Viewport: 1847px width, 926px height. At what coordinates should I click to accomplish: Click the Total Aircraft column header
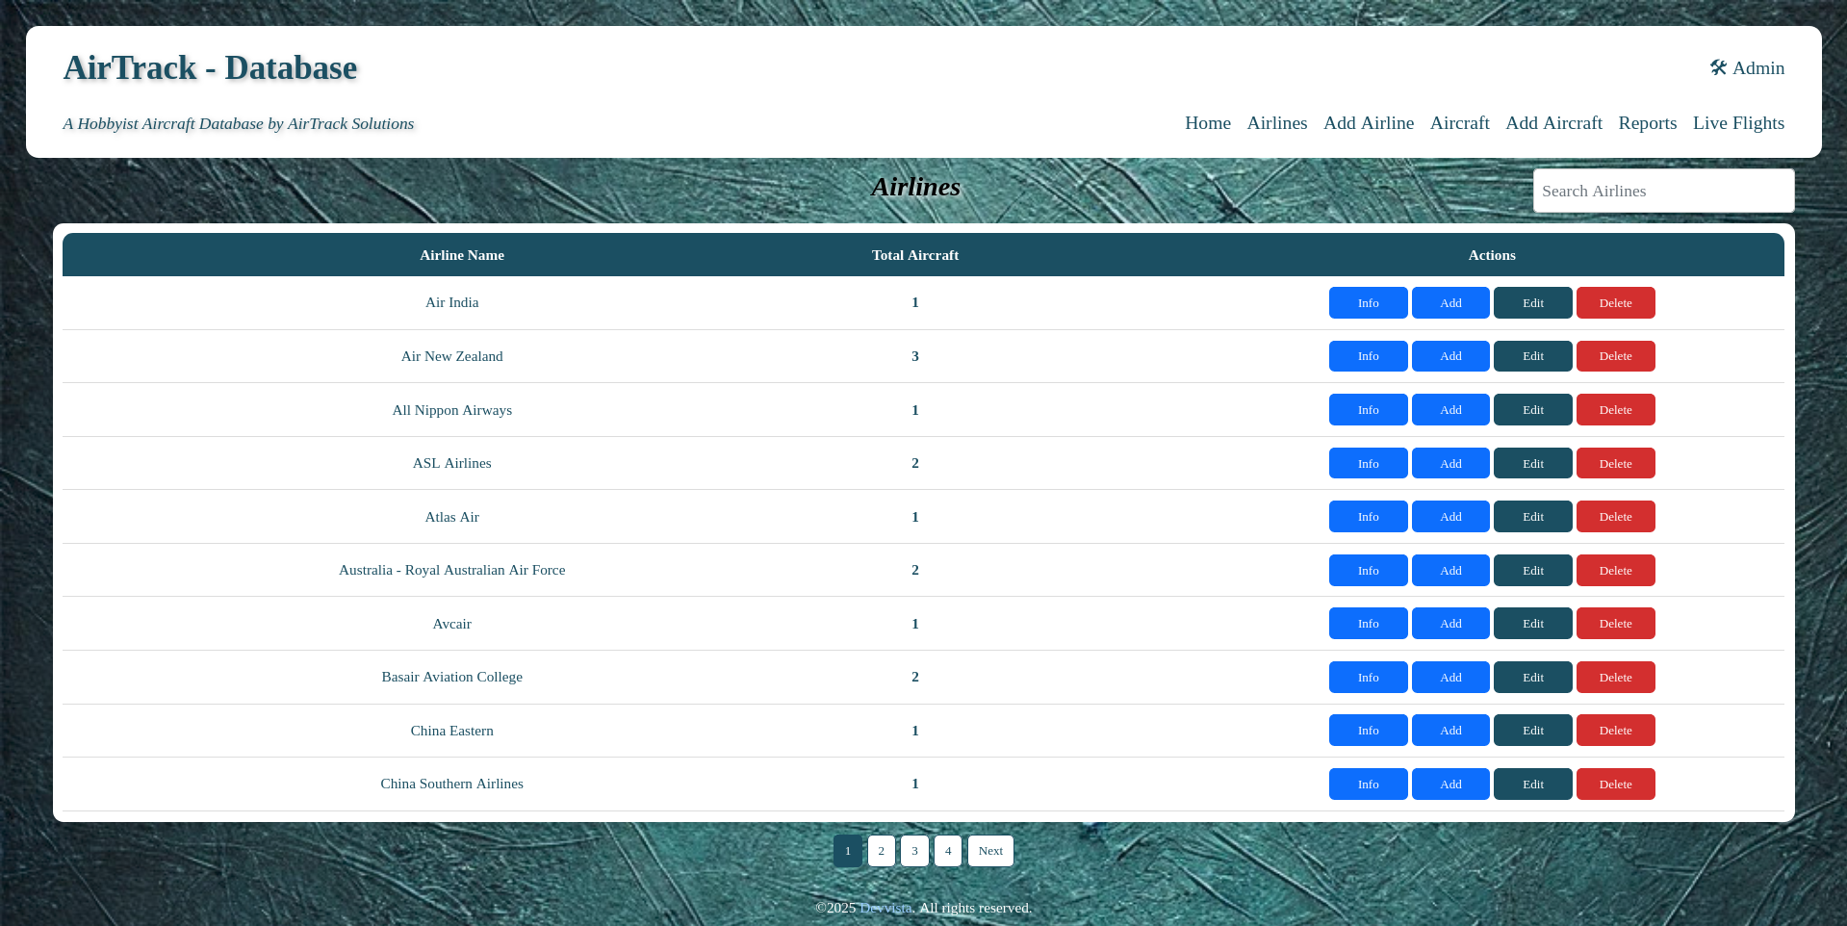(x=915, y=255)
